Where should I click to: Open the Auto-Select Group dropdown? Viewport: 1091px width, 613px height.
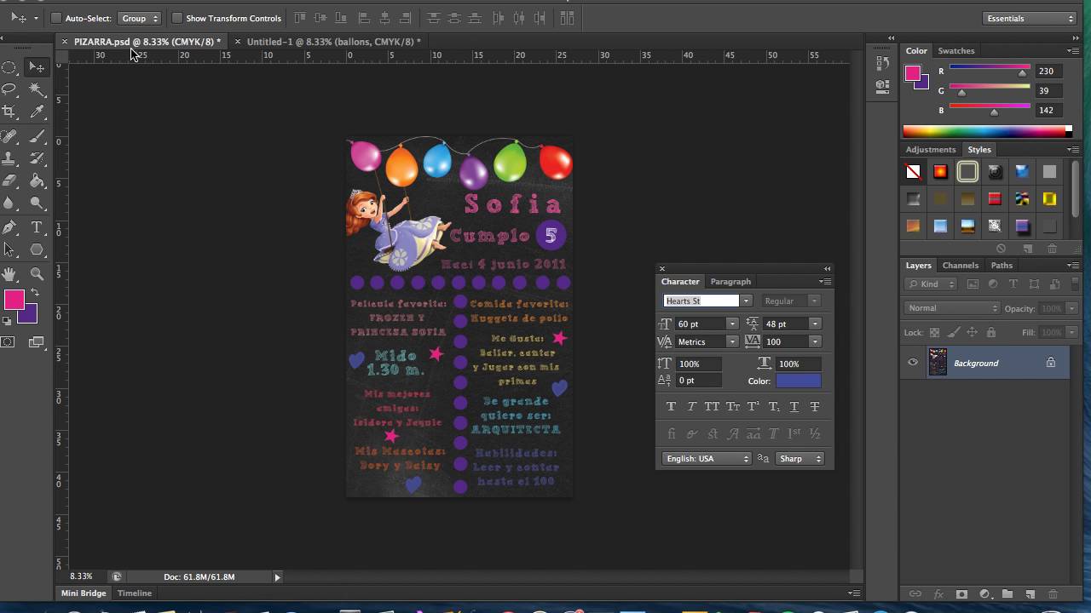coord(139,18)
